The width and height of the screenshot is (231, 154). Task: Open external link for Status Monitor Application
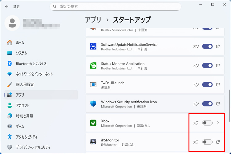[218, 66]
